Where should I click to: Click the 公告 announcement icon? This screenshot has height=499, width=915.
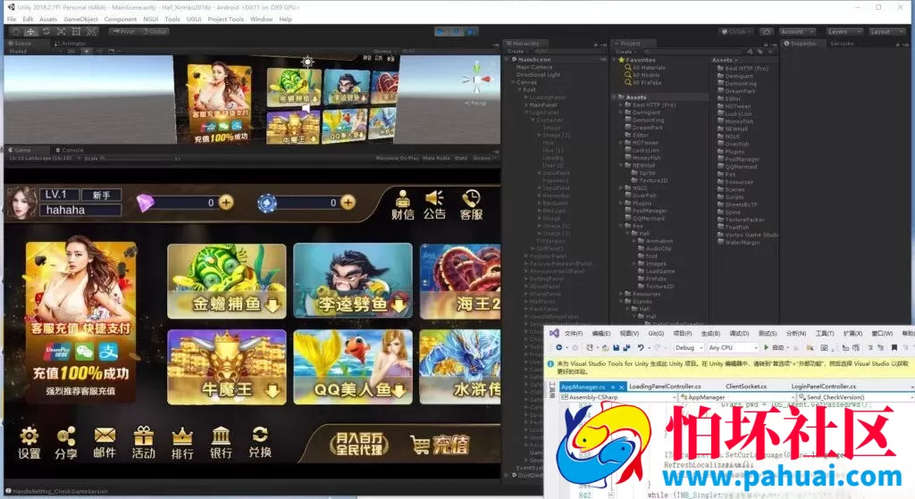435,205
